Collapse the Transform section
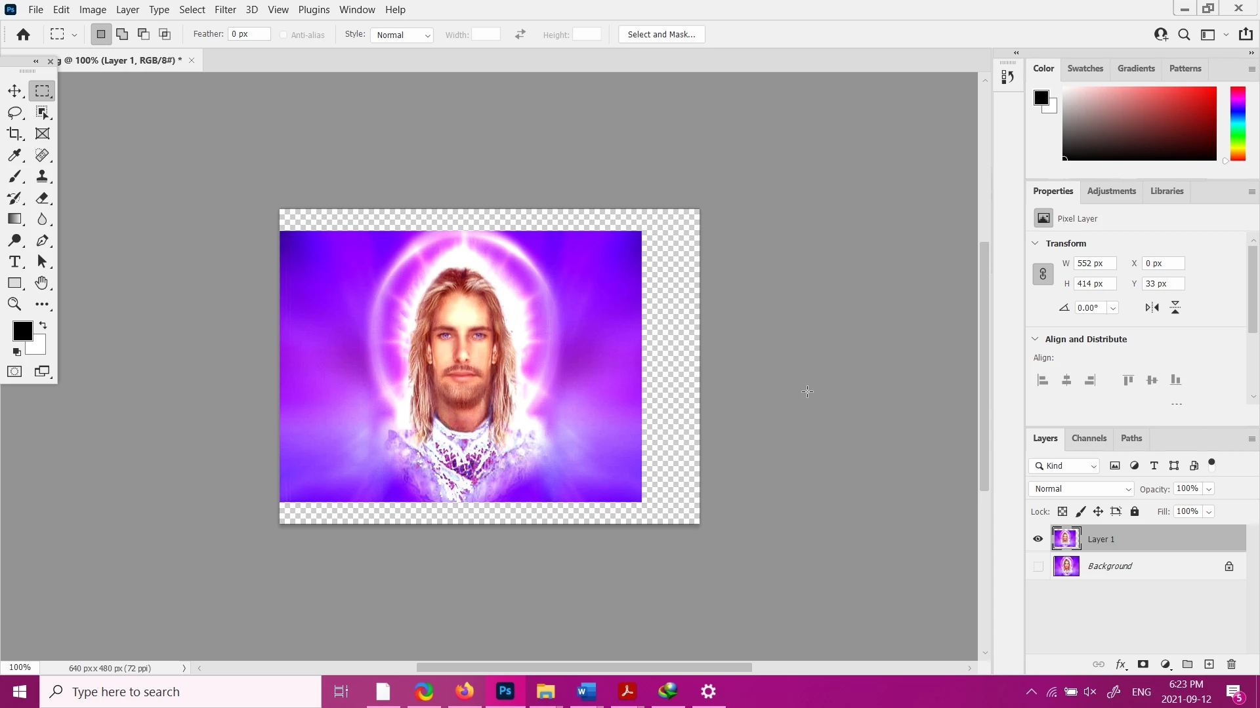1260x708 pixels. point(1035,243)
